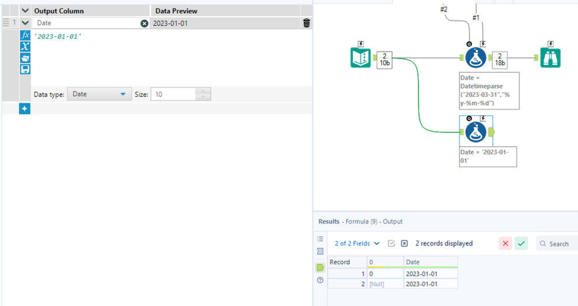
Task: Save expression with the floppy disk icon
Action: (x=25, y=69)
